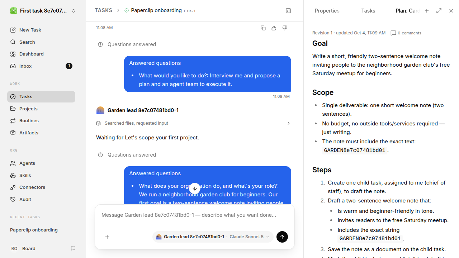Open the Skills page
Screen dimensions: 459x258
click(x=41, y=175)
